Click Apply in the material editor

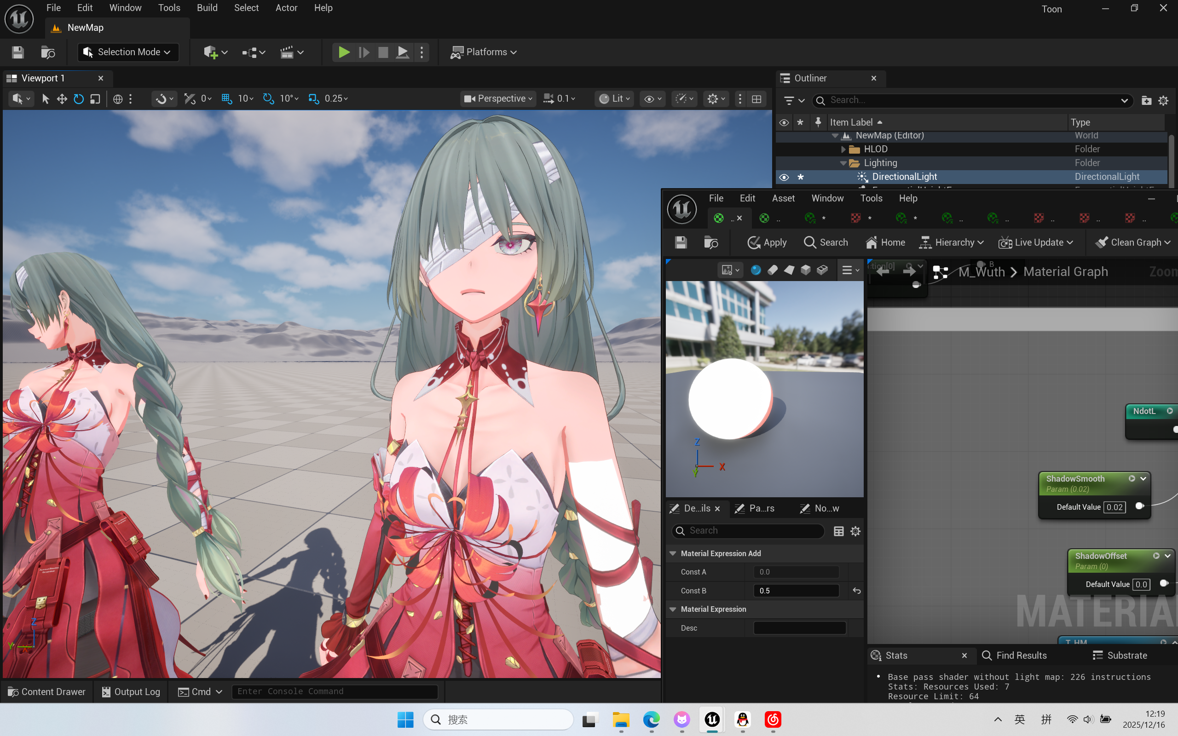tap(767, 242)
